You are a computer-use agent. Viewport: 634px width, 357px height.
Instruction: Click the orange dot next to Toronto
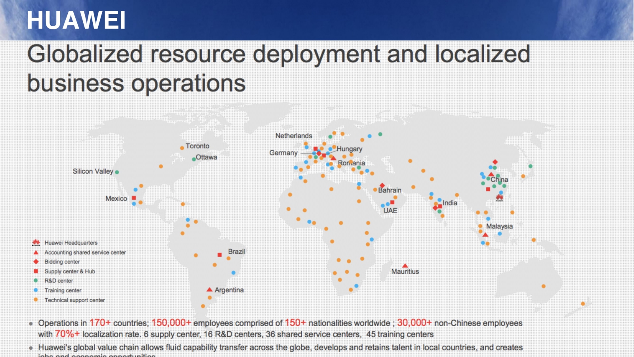(182, 148)
